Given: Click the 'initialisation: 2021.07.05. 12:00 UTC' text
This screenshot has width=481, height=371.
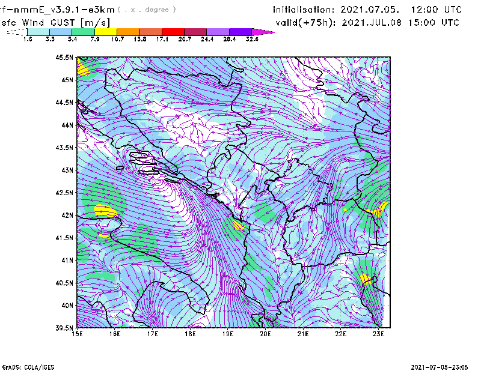Looking at the screenshot, I should tap(367, 10).
